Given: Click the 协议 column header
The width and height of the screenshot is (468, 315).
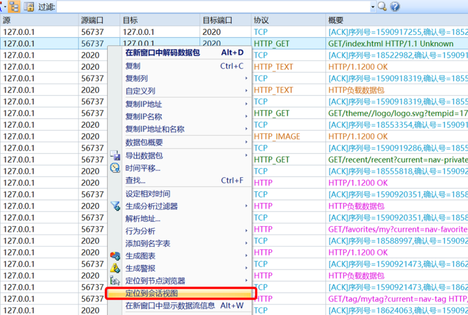Looking at the screenshot, I should 261,20.
